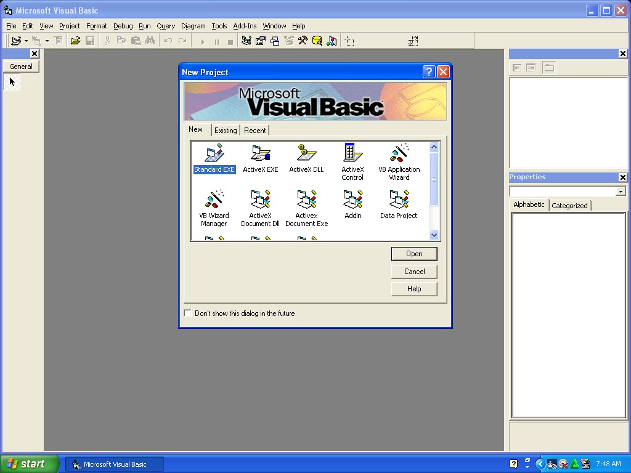Click the Add Form toolbar icon
Screen dimensions: 631x473
(37, 41)
